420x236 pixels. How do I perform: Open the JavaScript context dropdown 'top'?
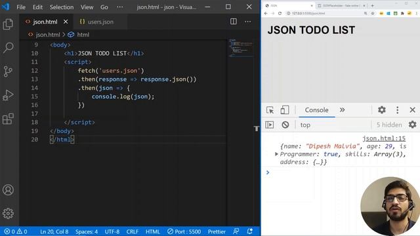(x=305, y=125)
